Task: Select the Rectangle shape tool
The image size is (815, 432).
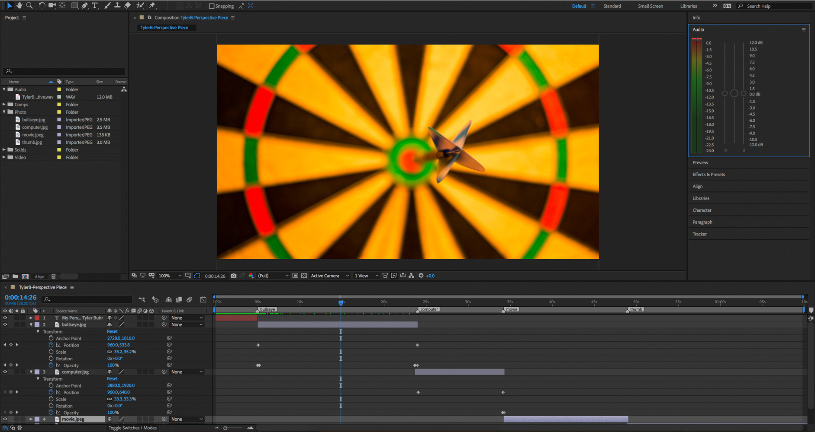Action: [x=74, y=6]
